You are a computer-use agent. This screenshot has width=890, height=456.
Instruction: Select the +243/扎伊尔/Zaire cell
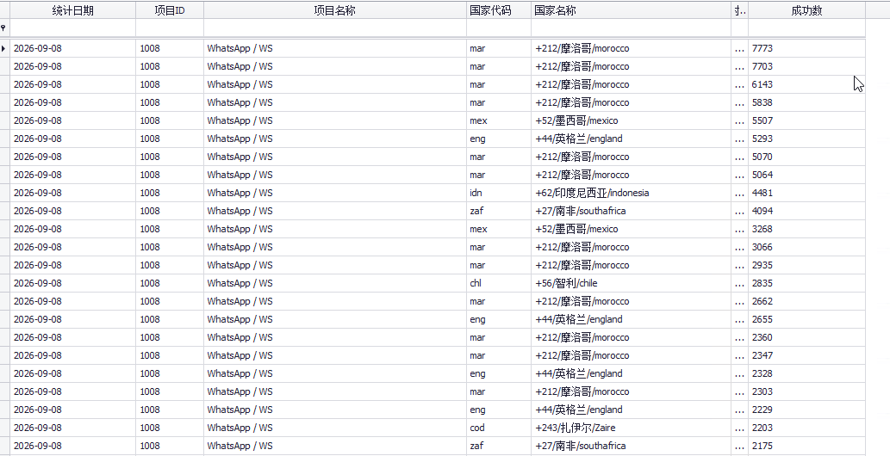tap(632, 428)
